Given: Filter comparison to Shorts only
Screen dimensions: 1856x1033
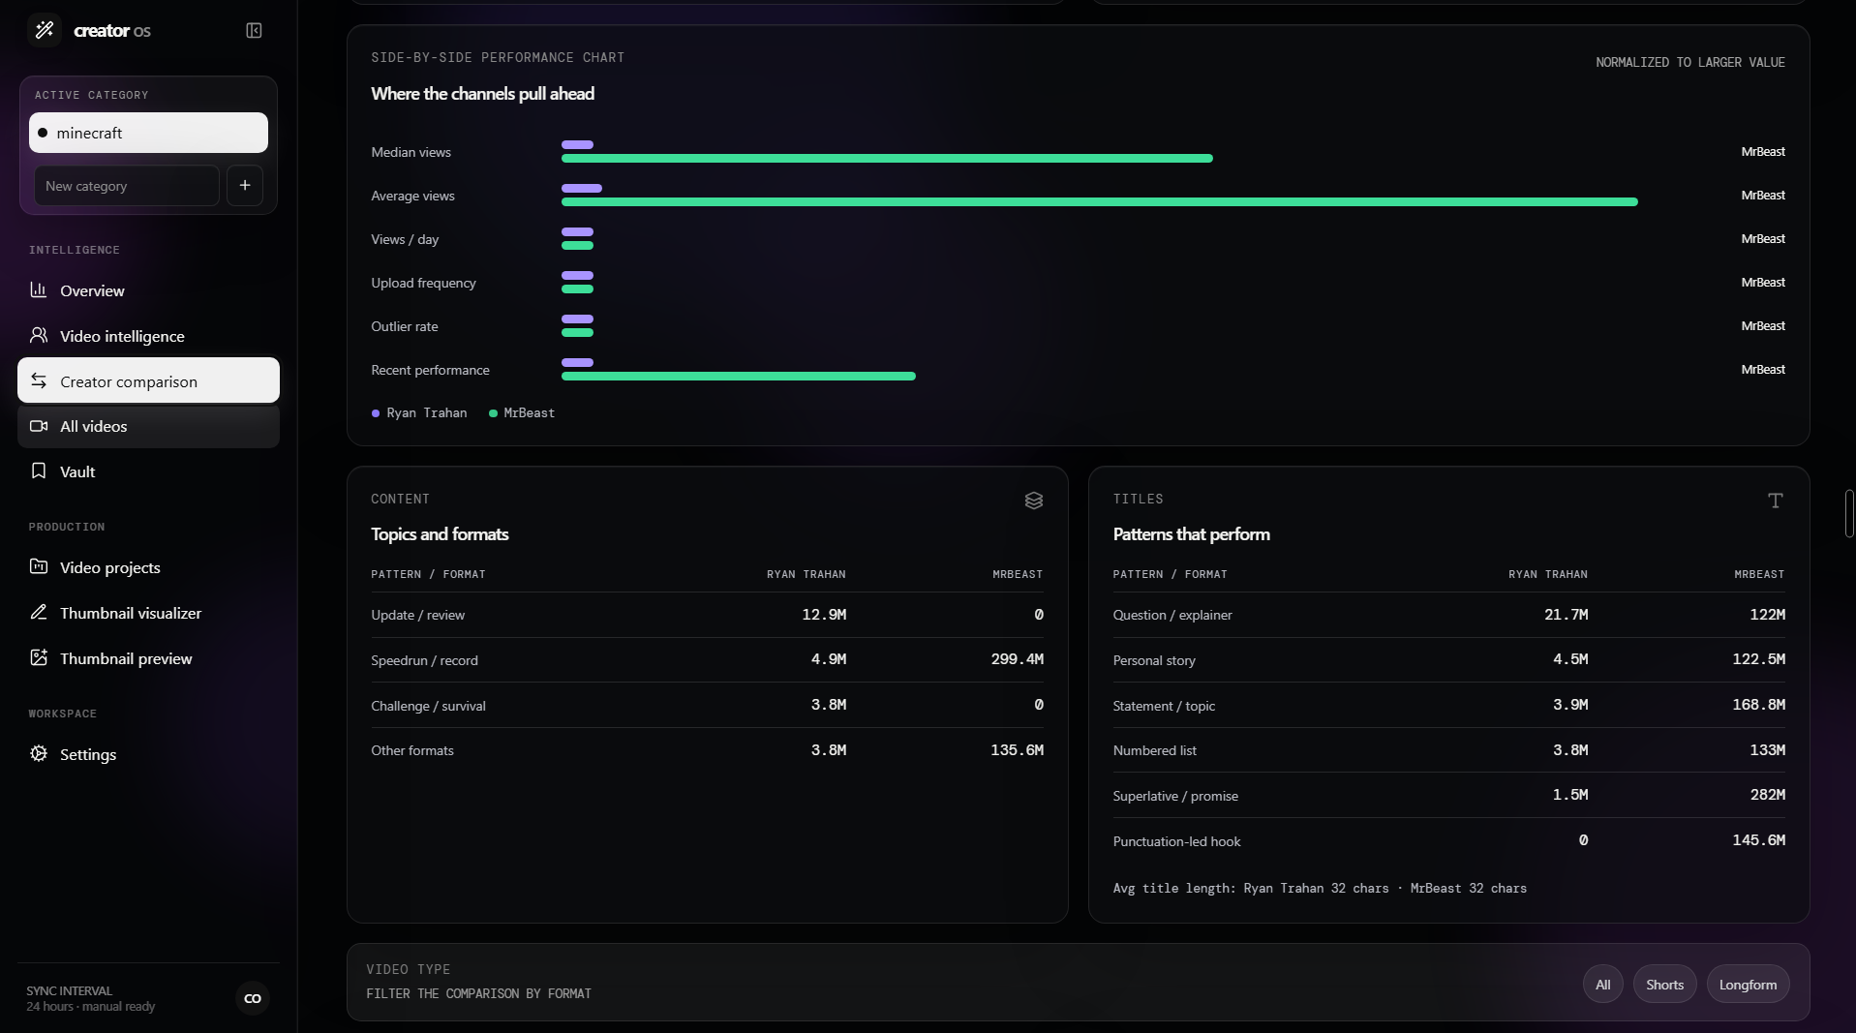Looking at the screenshot, I should point(1665,985).
